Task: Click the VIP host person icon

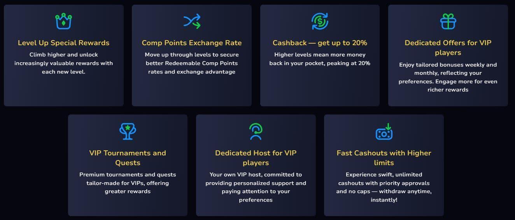Action: (x=256, y=131)
